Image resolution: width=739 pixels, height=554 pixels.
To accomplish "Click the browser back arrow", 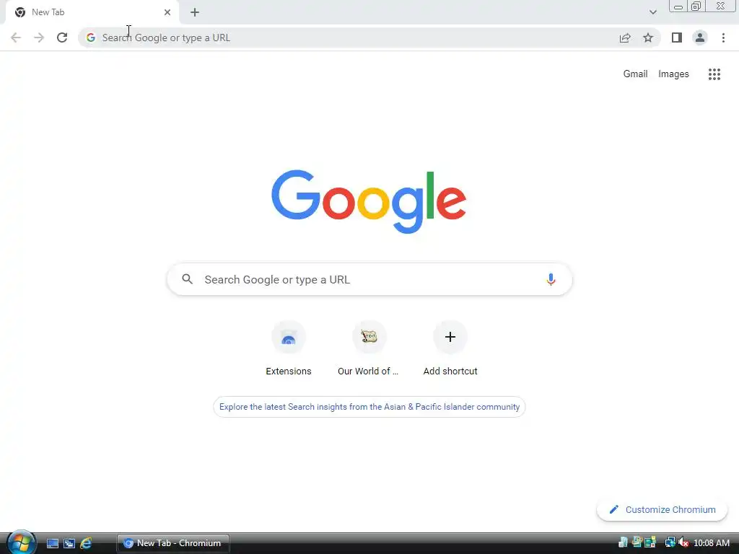I will [16, 38].
